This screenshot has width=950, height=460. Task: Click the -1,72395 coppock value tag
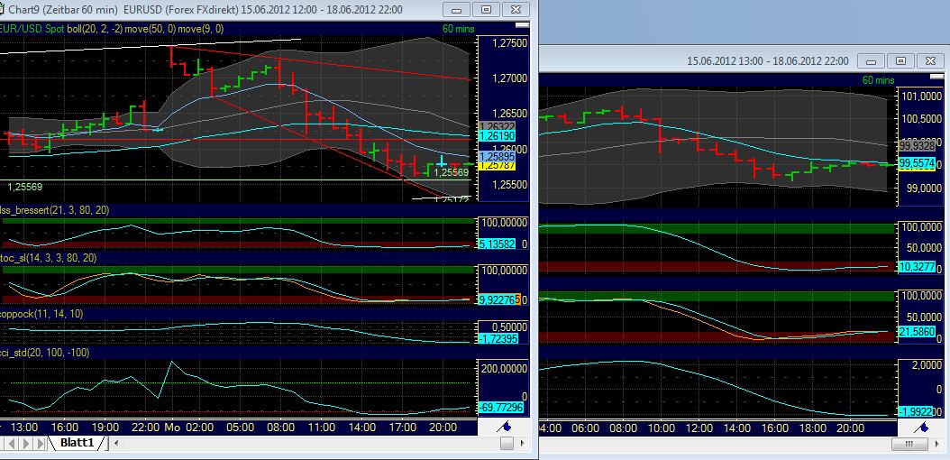tap(498, 339)
